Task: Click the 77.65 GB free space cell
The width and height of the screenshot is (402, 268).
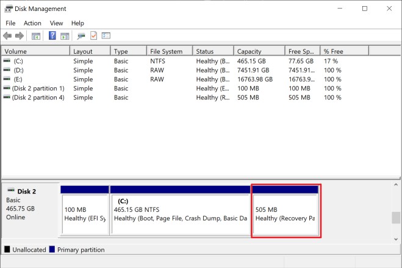Action: tap(301, 61)
